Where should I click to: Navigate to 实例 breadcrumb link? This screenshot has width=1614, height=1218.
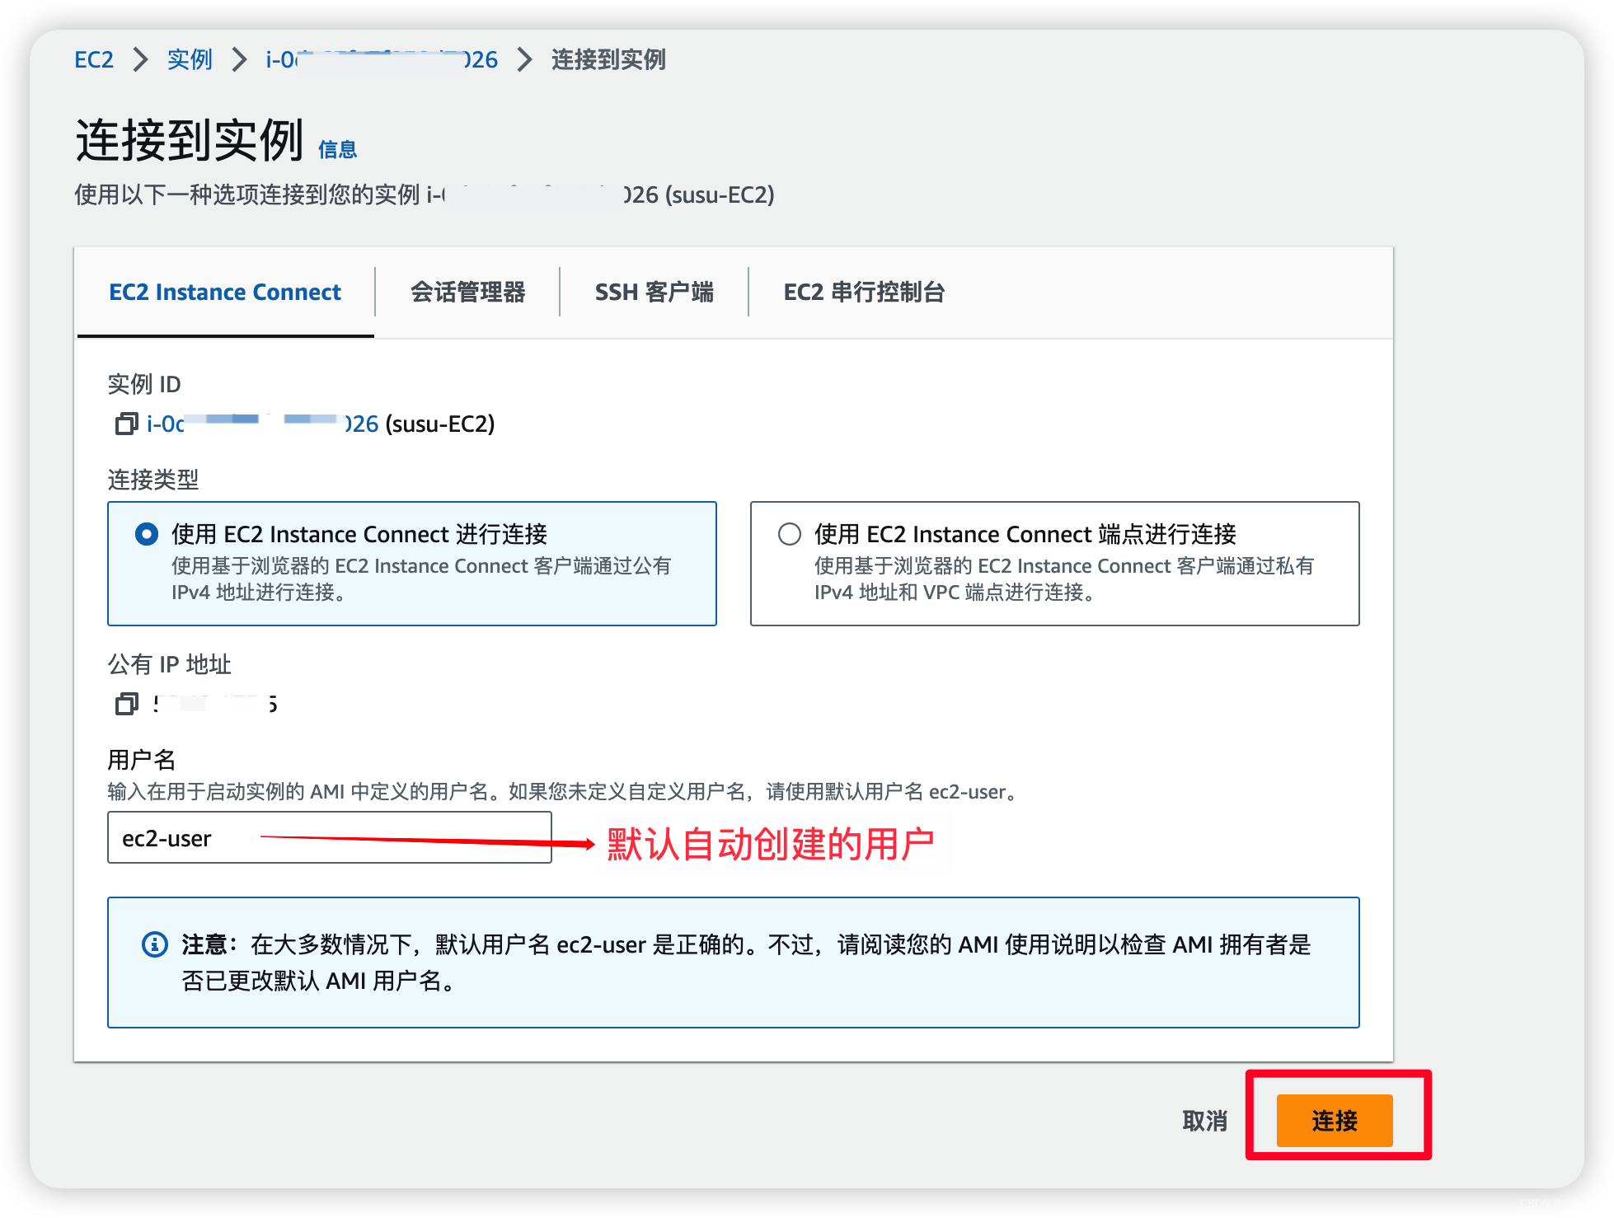click(x=190, y=59)
